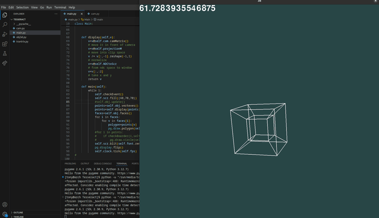379x218 pixels.
Task: Show the DEBUG CONSOLE panel tab
Action: 103,163
